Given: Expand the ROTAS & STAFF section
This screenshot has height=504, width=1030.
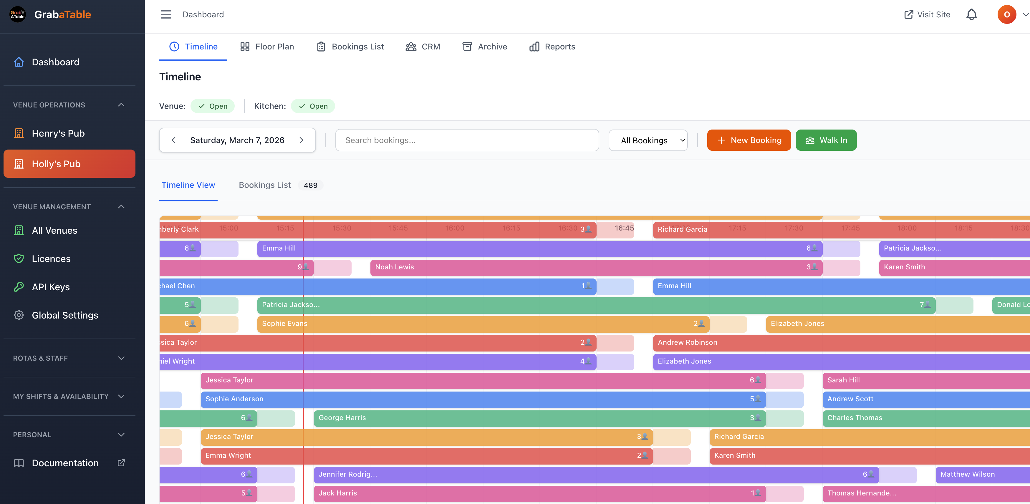Looking at the screenshot, I should [121, 358].
